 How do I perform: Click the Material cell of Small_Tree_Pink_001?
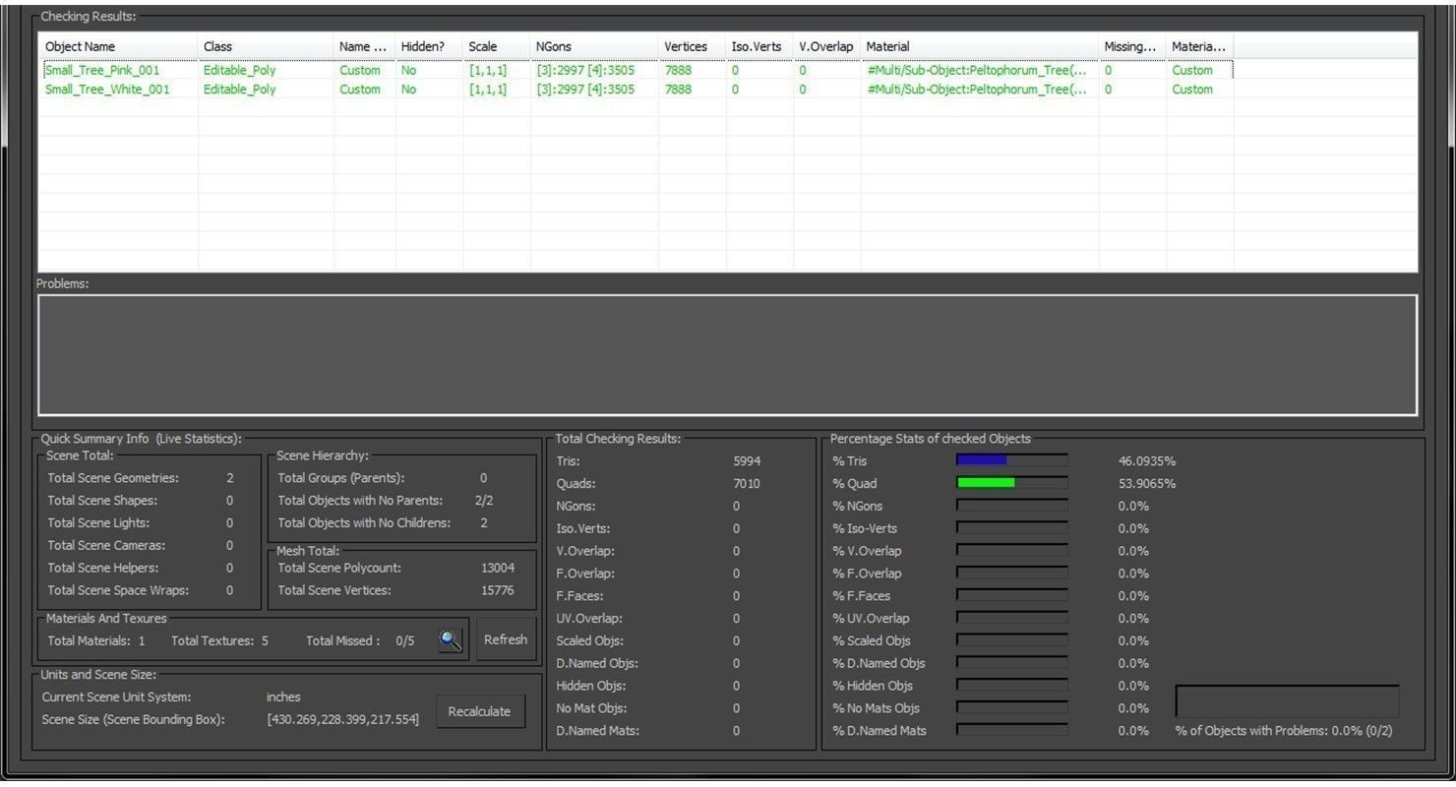(x=978, y=71)
